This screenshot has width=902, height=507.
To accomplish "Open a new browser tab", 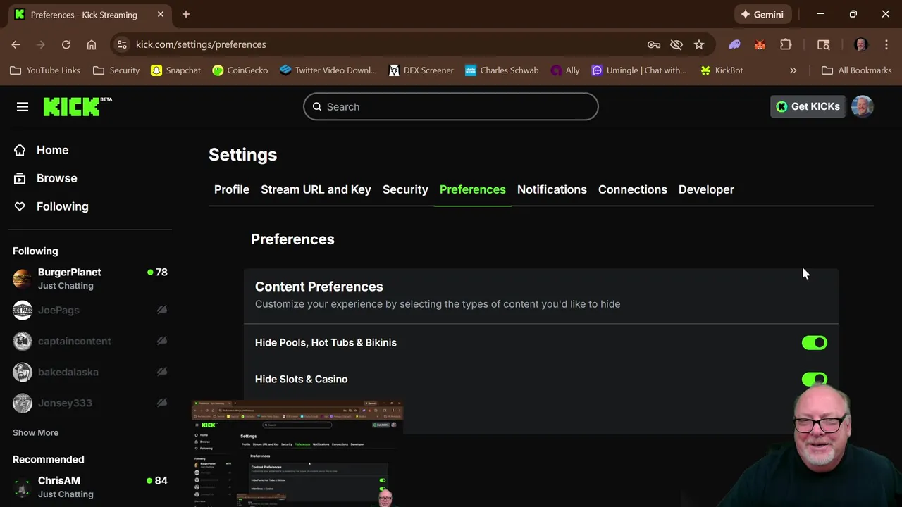I will tap(186, 14).
